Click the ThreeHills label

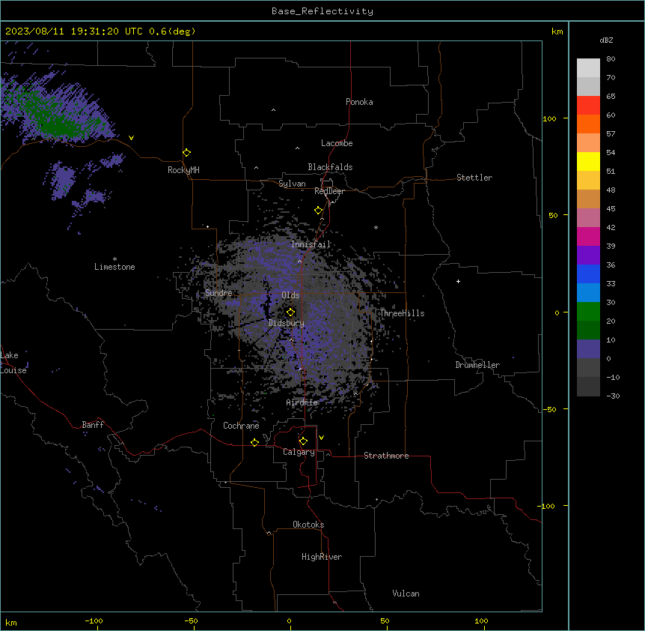point(402,313)
